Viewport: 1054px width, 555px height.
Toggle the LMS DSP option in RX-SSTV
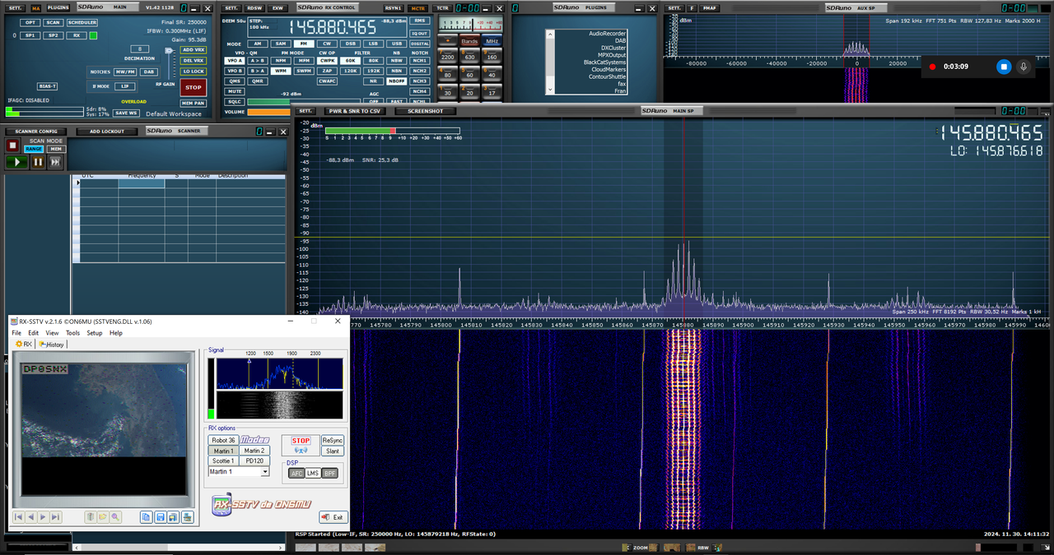point(313,473)
